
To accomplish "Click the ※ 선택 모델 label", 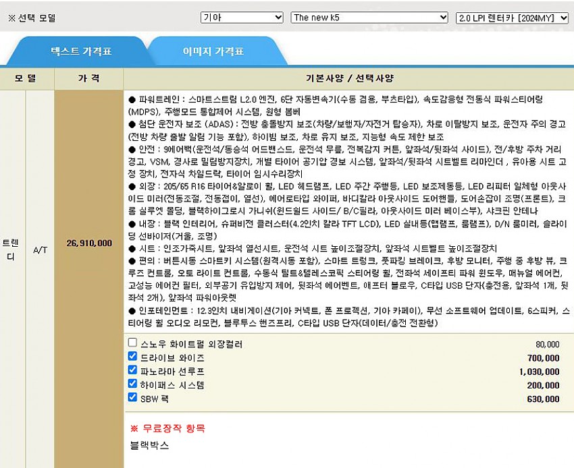I will coord(32,18).
